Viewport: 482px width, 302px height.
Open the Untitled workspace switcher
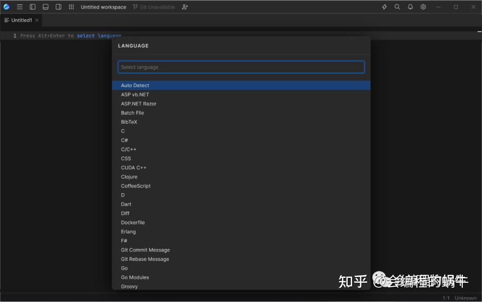coord(104,7)
